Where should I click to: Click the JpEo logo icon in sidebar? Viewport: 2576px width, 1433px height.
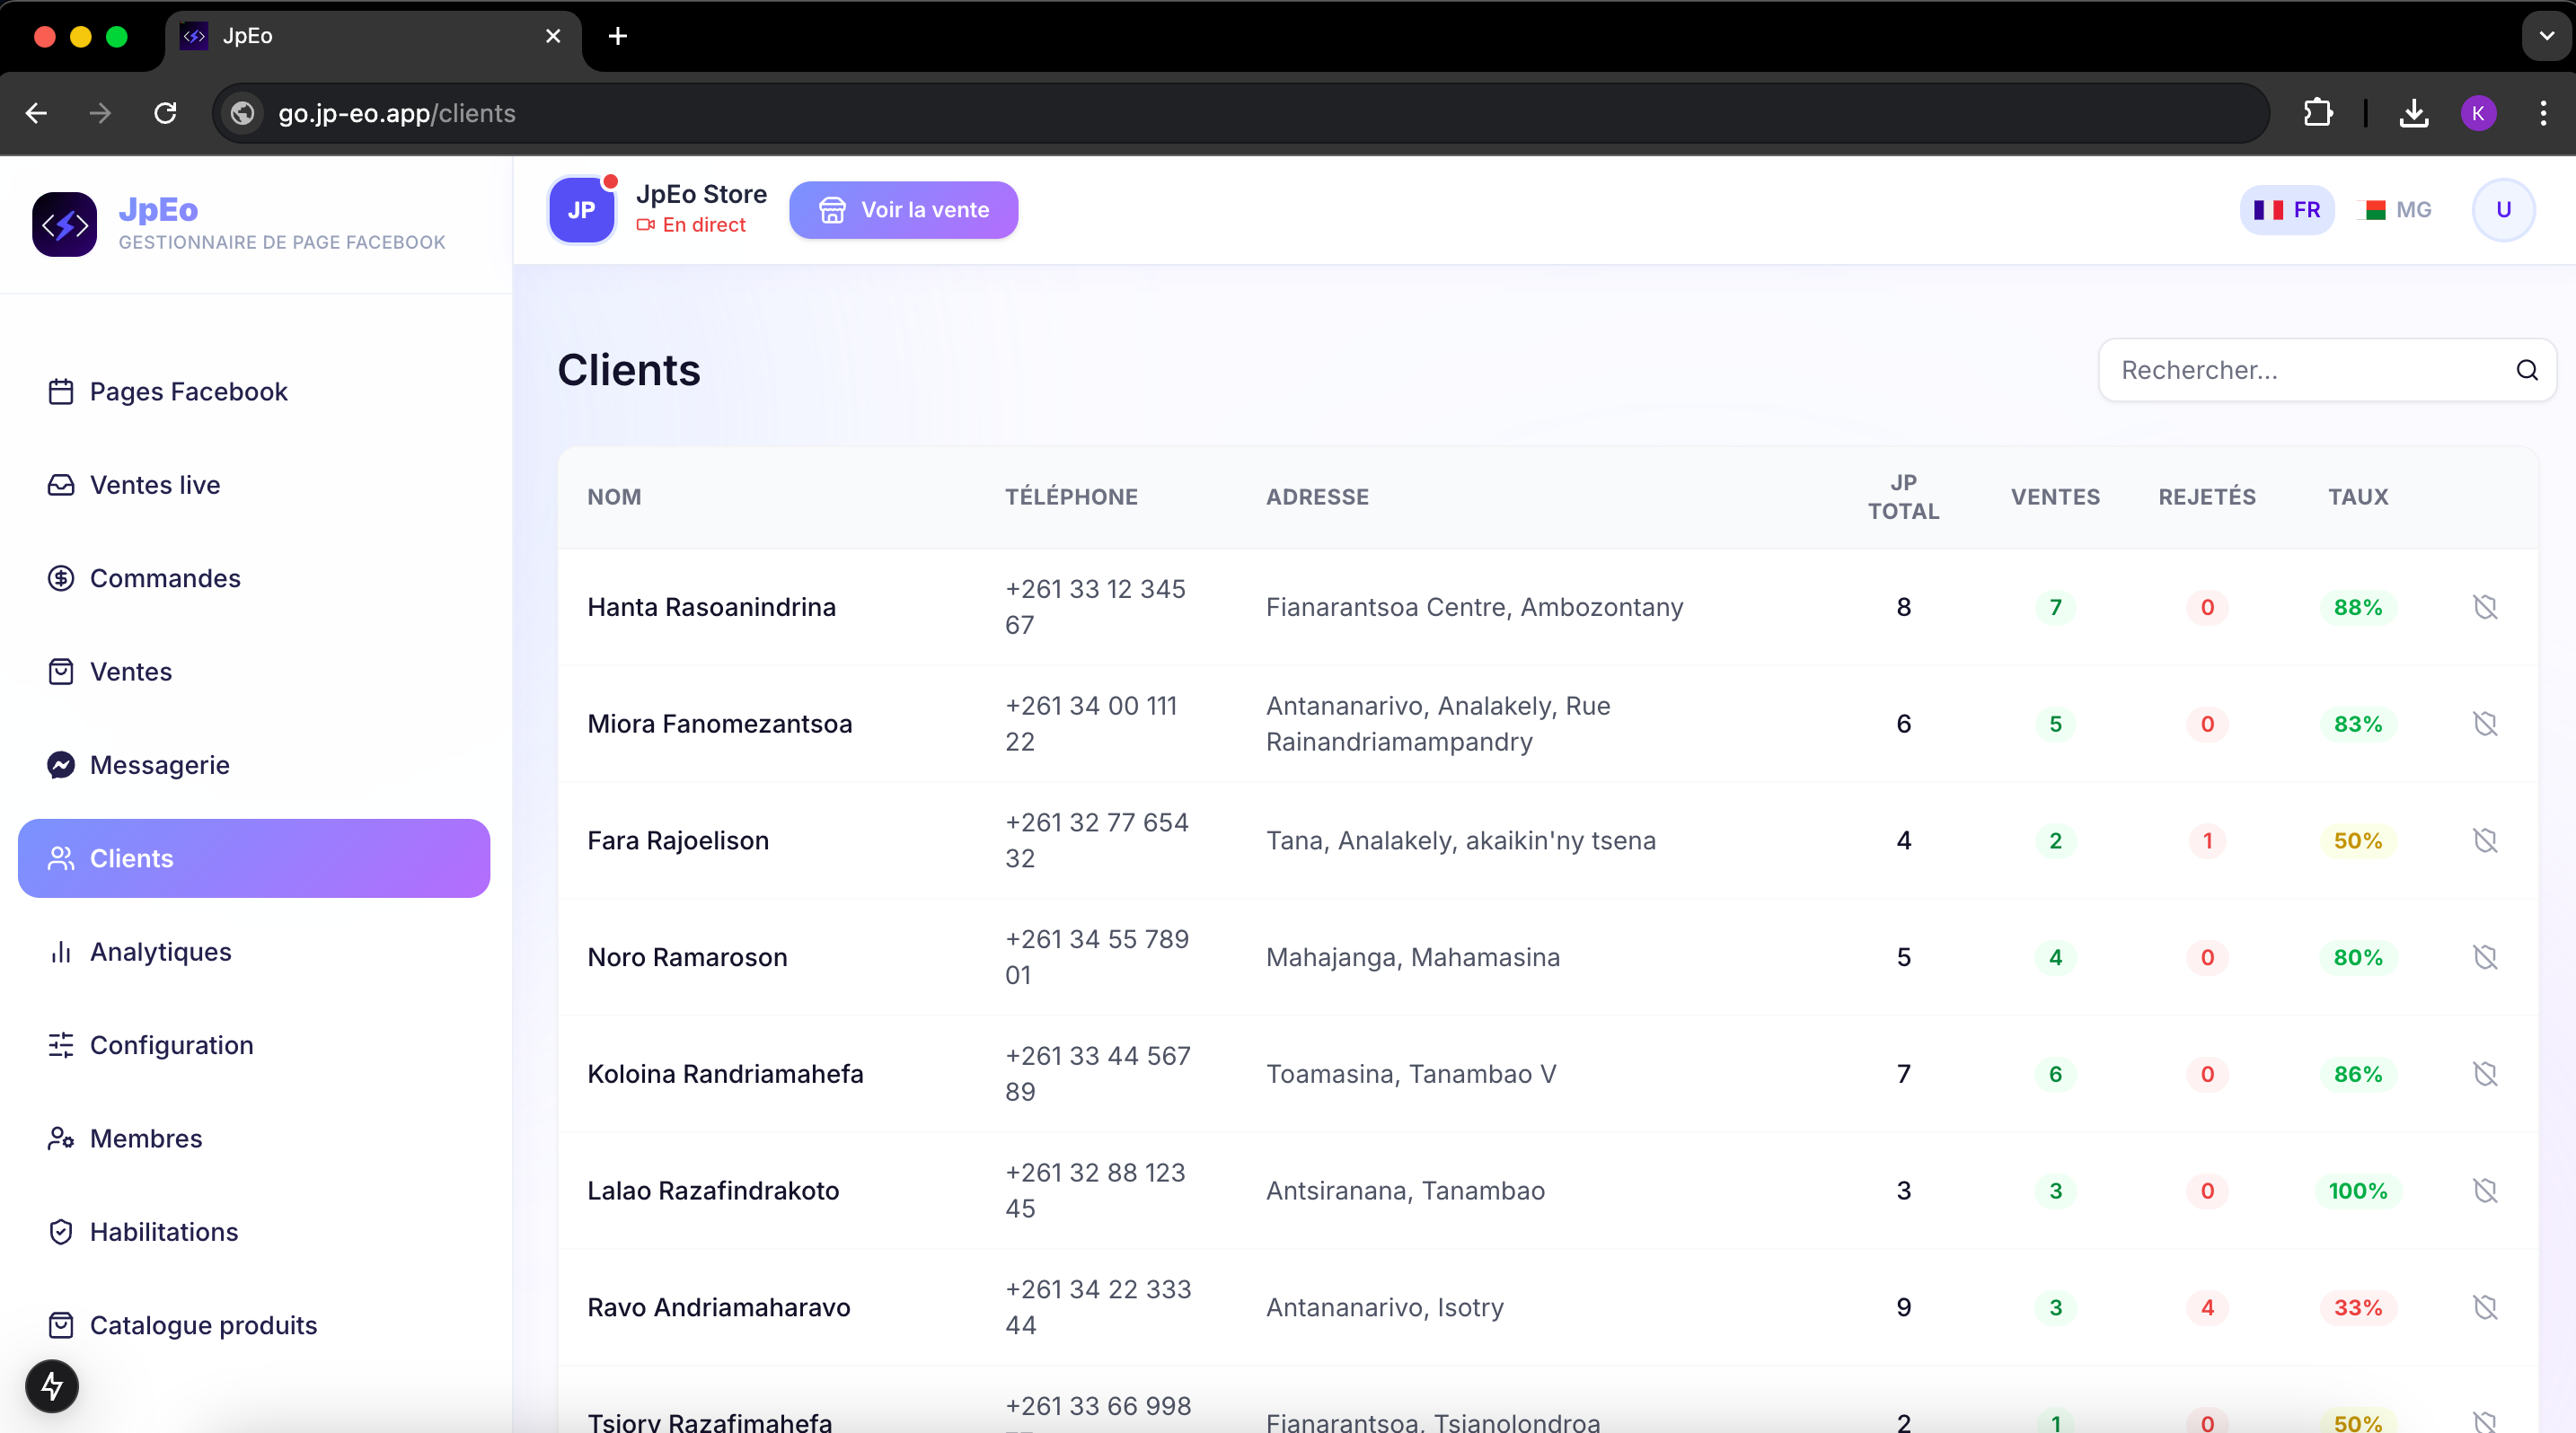[65, 224]
